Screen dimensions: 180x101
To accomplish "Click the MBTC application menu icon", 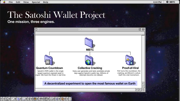I will click(167, 2).
